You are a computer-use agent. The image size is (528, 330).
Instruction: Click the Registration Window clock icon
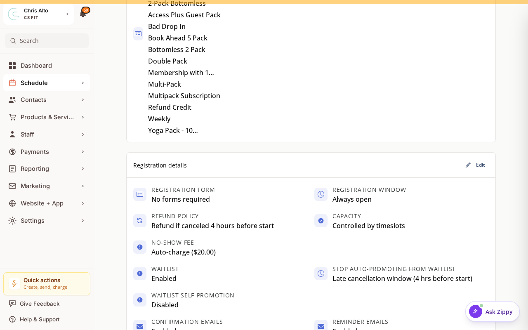click(x=321, y=194)
